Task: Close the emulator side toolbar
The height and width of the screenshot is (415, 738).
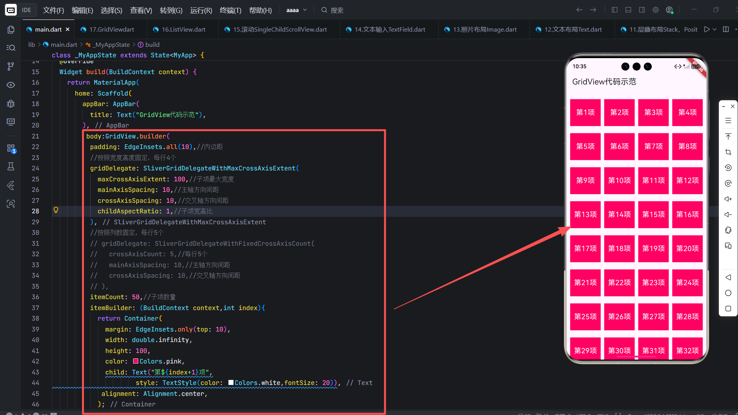Action: coord(733,106)
